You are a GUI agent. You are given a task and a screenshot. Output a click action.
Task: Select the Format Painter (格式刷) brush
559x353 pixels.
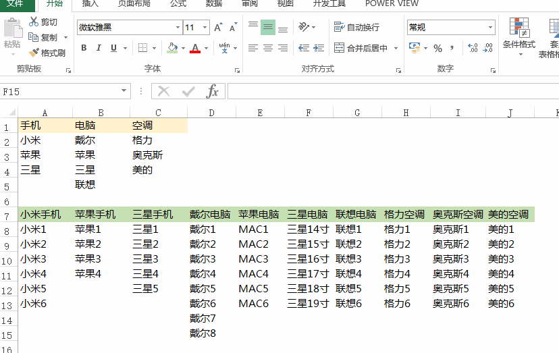pyautogui.click(x=34, y=53)
